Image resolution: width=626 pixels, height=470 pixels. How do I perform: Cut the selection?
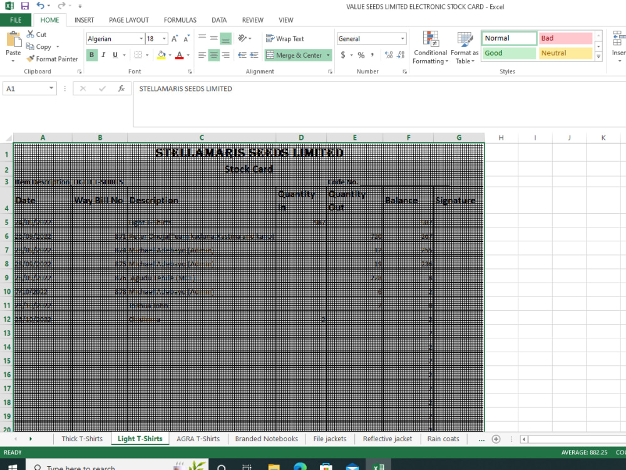pos(37,34)
